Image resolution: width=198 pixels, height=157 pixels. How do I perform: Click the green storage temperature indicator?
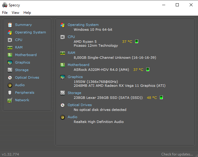tap(161, 97)
